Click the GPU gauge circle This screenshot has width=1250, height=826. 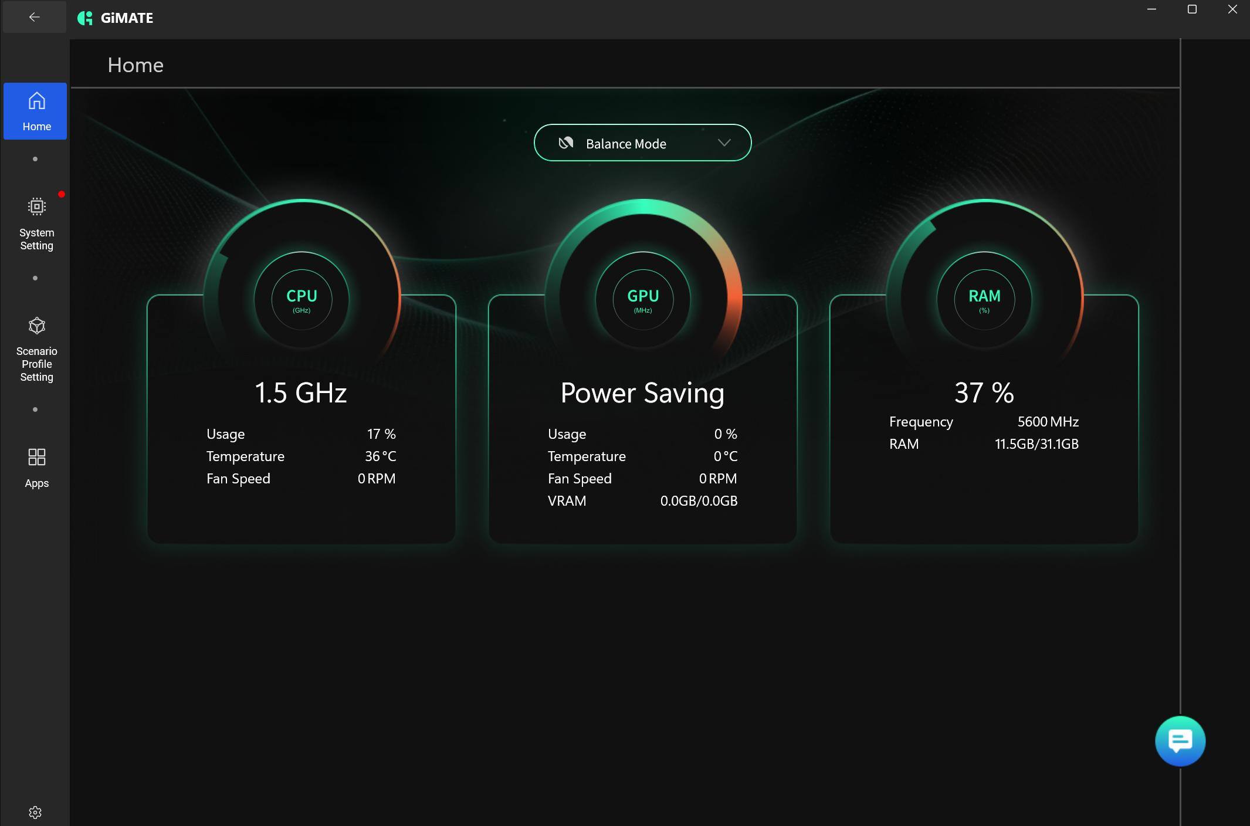[x=643, y=299]
